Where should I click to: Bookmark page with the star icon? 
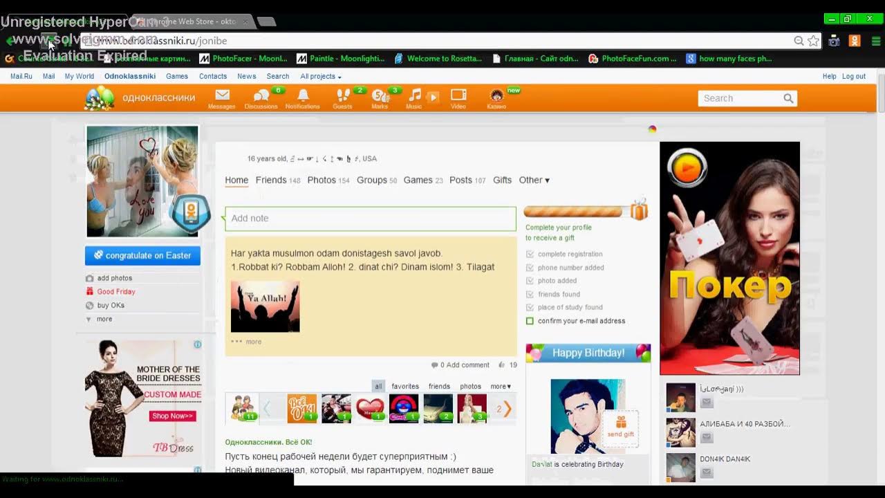(814, 41)
